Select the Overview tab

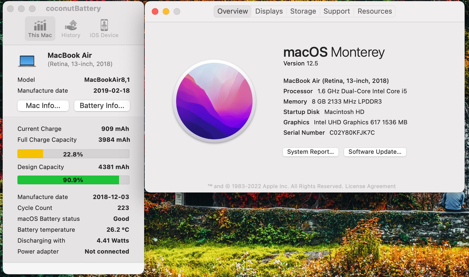click(x=232, y=11)
